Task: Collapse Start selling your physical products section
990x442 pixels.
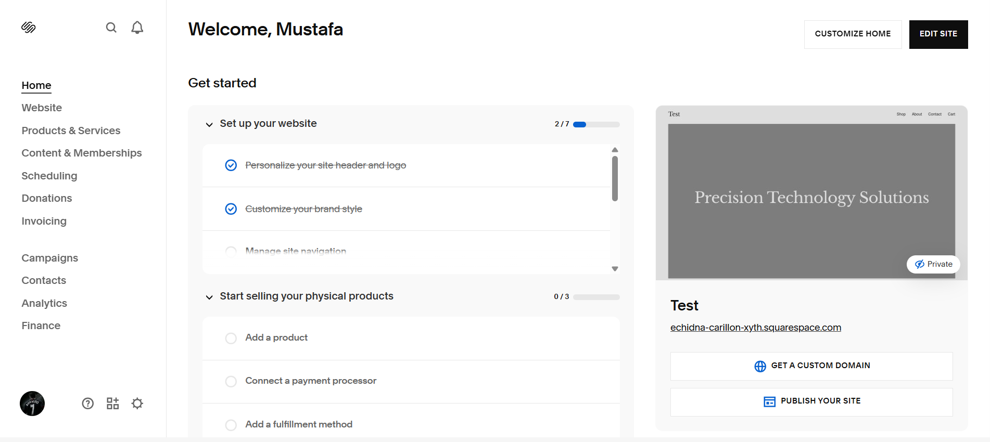Action: [x=209, y=297]
